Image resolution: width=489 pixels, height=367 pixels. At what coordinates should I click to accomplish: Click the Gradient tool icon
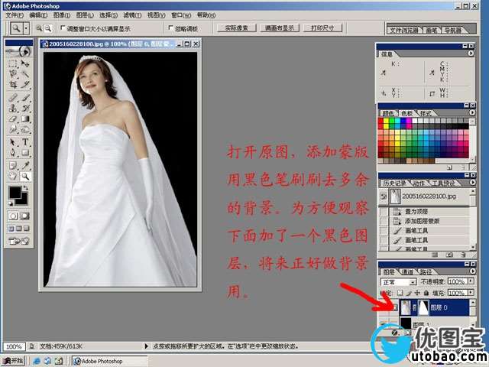[x=25, y=119]
